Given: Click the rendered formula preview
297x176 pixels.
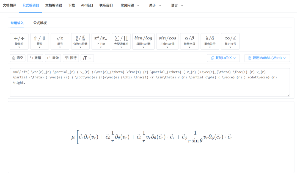Looking at the screenshot, I should click(x=152, y=137).
